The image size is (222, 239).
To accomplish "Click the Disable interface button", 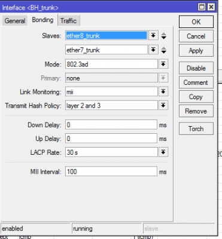I will 196,68.
